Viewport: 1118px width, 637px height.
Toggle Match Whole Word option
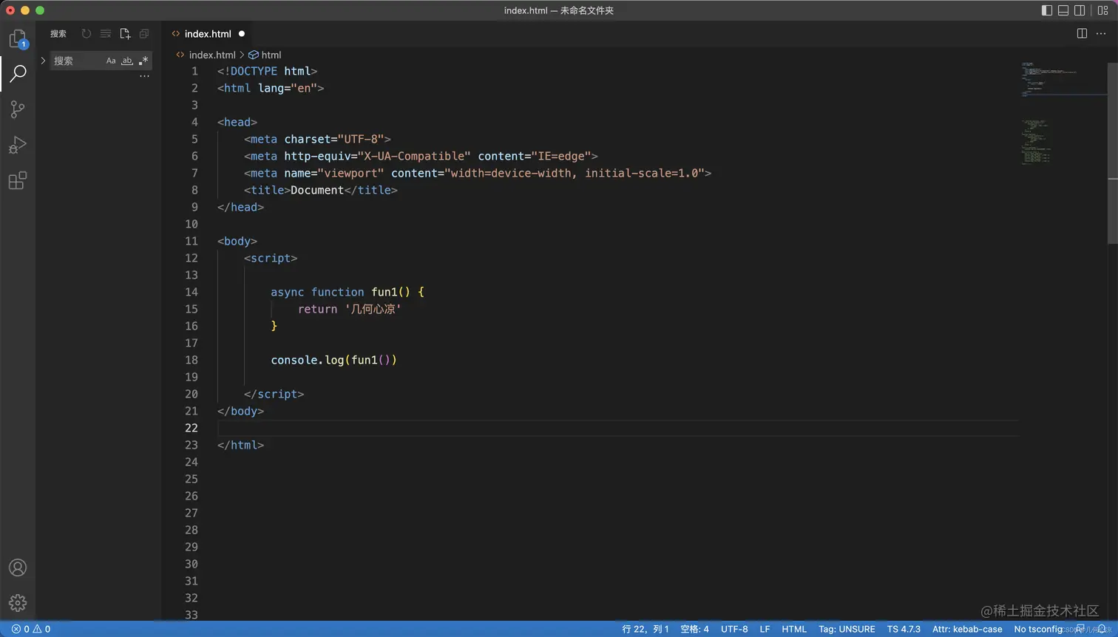click(x=127, y=61)
